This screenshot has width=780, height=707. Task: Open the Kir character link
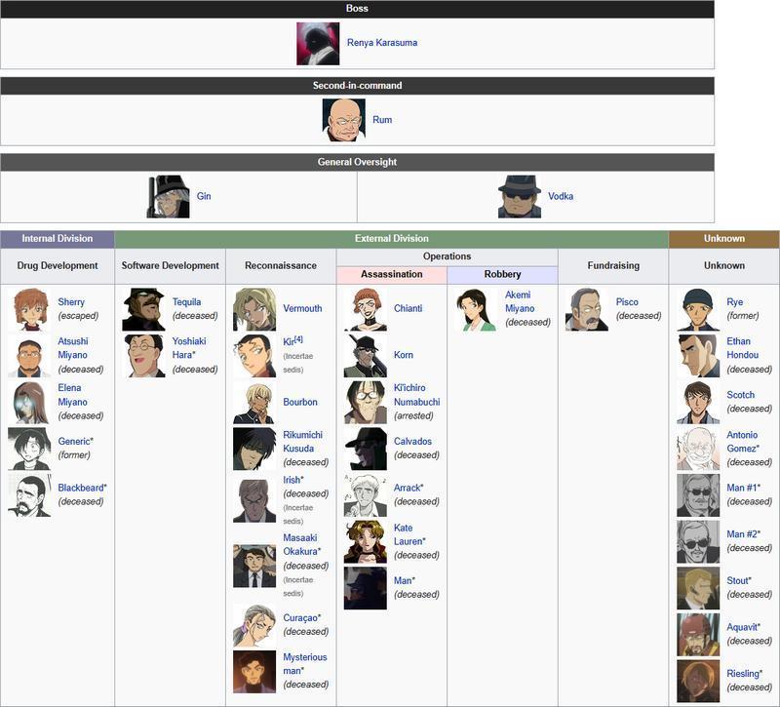point(289,342)
